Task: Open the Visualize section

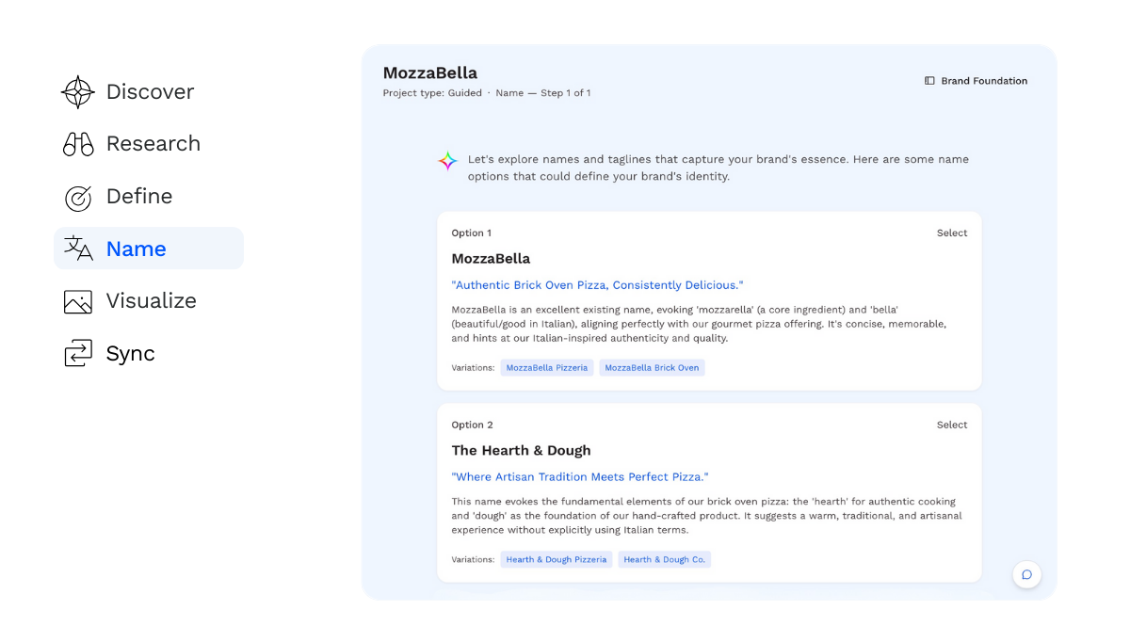Action: (151, 301)
